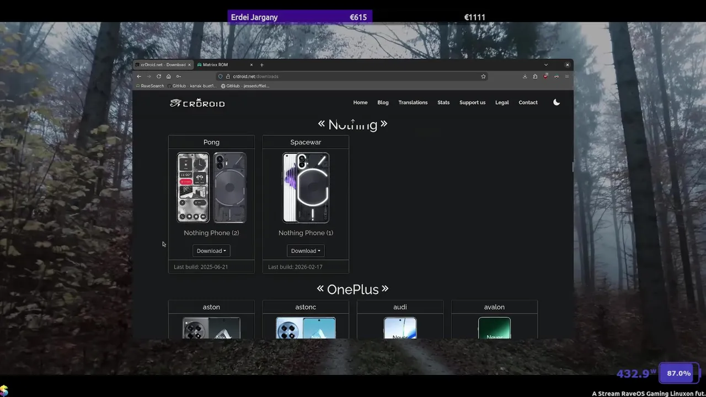Click the glasses-shaped toolbar icon
This screenshot has width=706, height=397.
[x=557, y=77]
